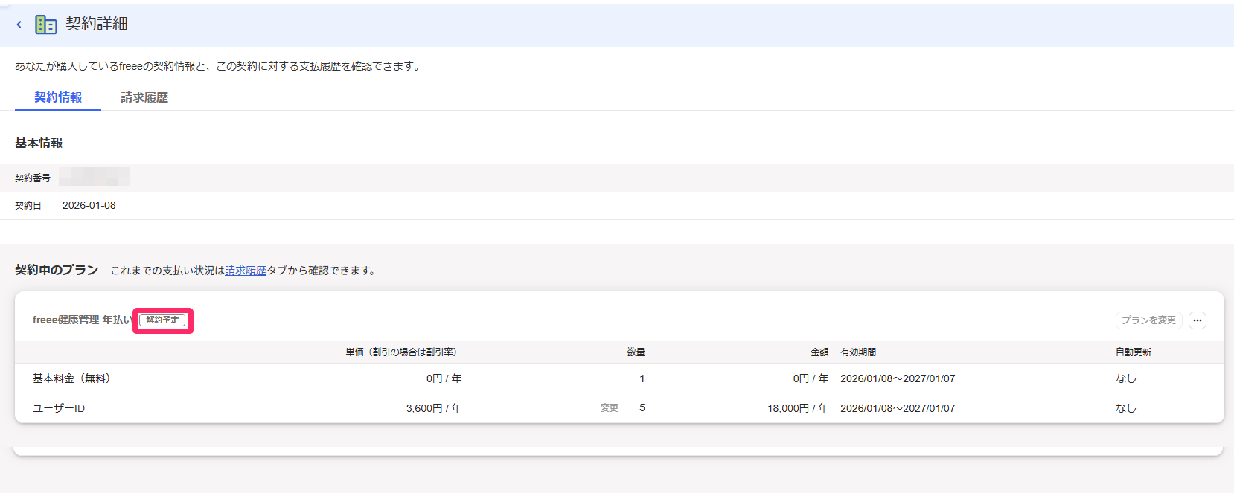Click the 契約詳細 page title
Viewport: 1234px width, 493px height.
click(x=97, y=24)
